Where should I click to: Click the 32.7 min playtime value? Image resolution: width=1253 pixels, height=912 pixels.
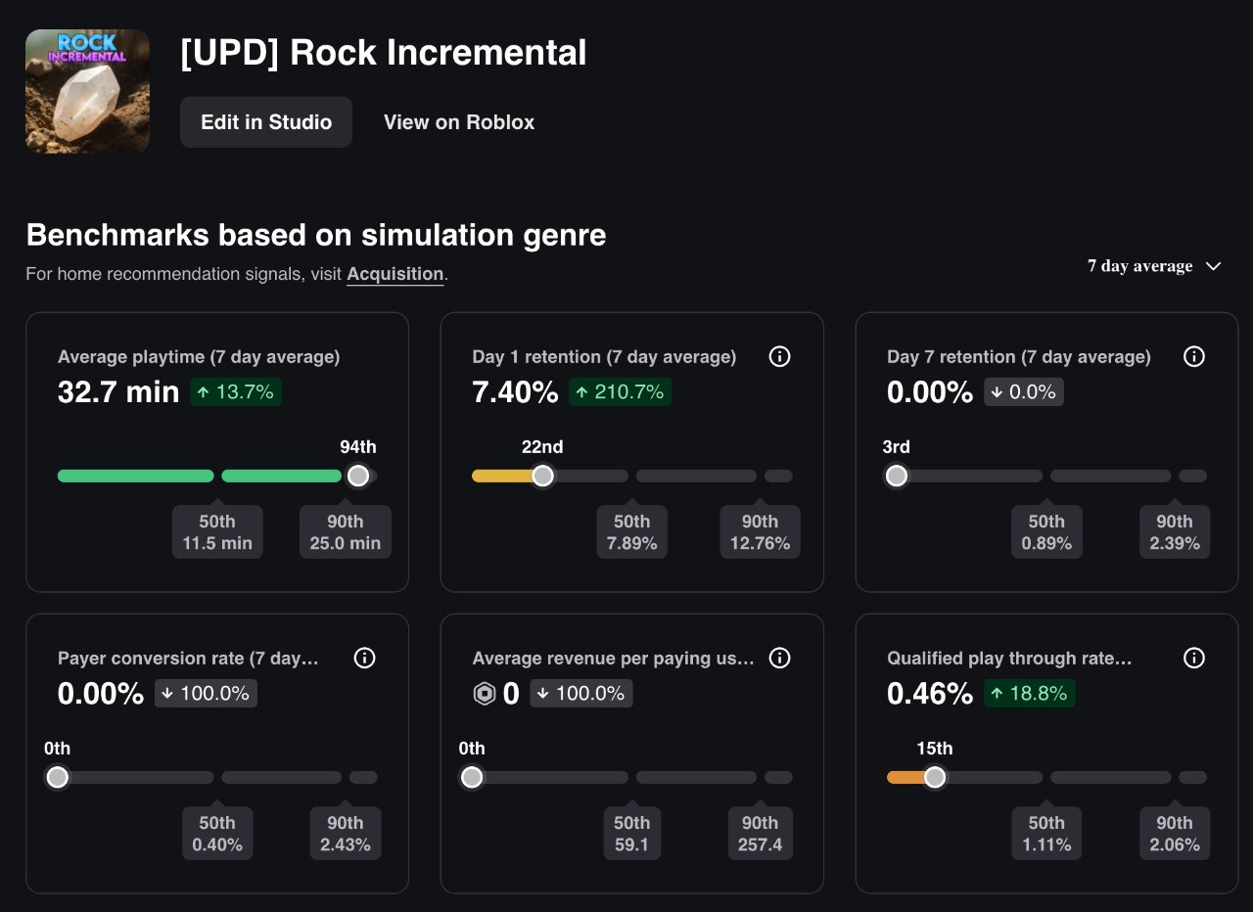click(x=118, y=392)
